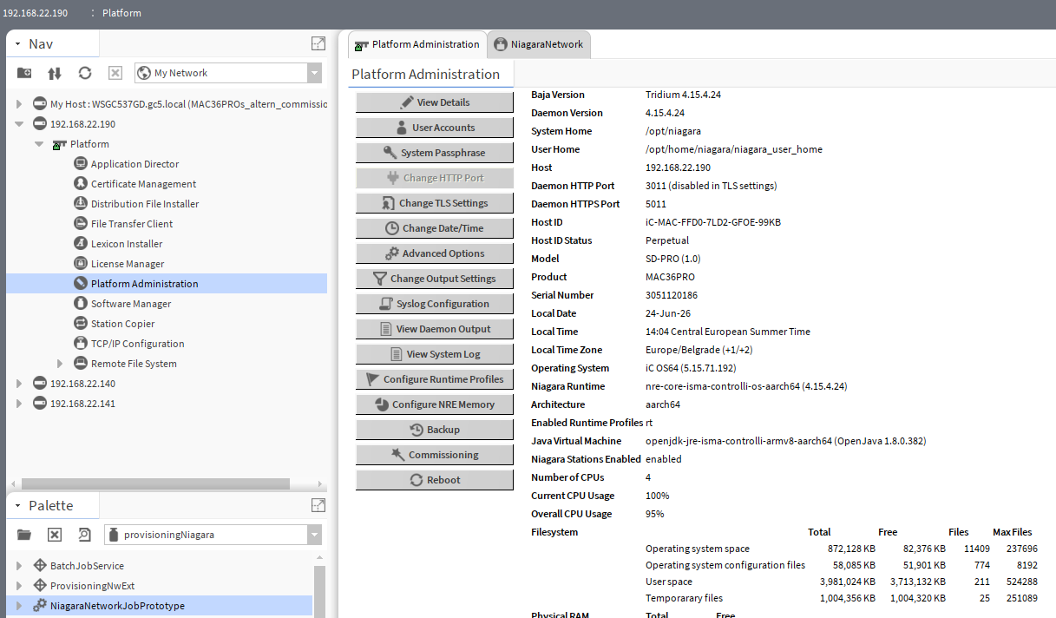Viewport: 1056px width, 618px height.
Task: Click the Software Manager icon
Action: (x=81, y=304)
